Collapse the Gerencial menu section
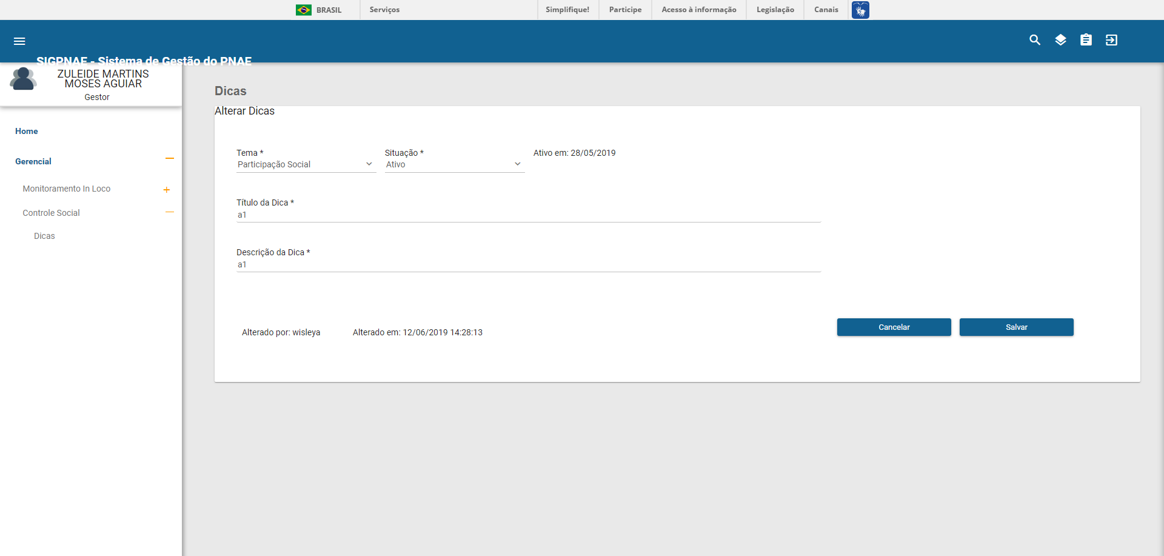The width and height of the screenshot is (1164, 556). point(170,159)
